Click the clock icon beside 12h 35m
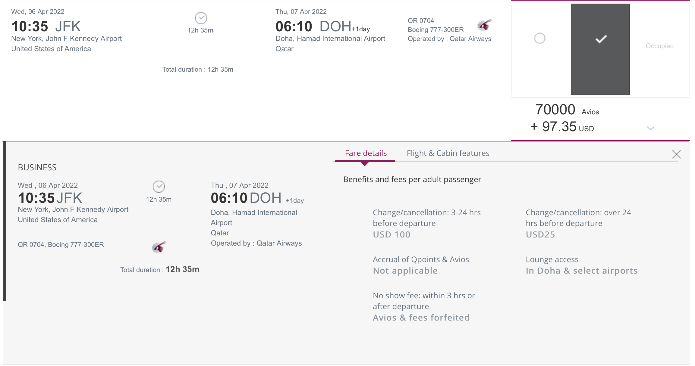The width and height of the screenshot is (695, 366). coord(201,18)
